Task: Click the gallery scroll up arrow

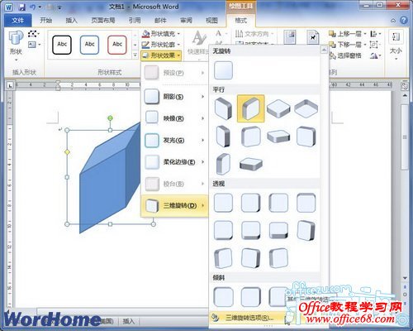Action: [x=324, y=50]
